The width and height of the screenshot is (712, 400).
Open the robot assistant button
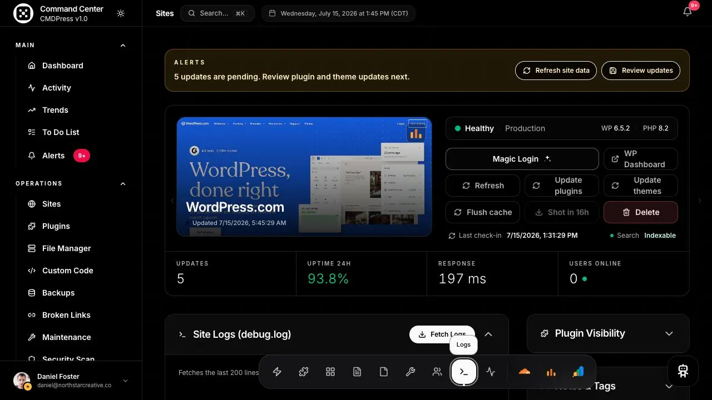point(683,371)
